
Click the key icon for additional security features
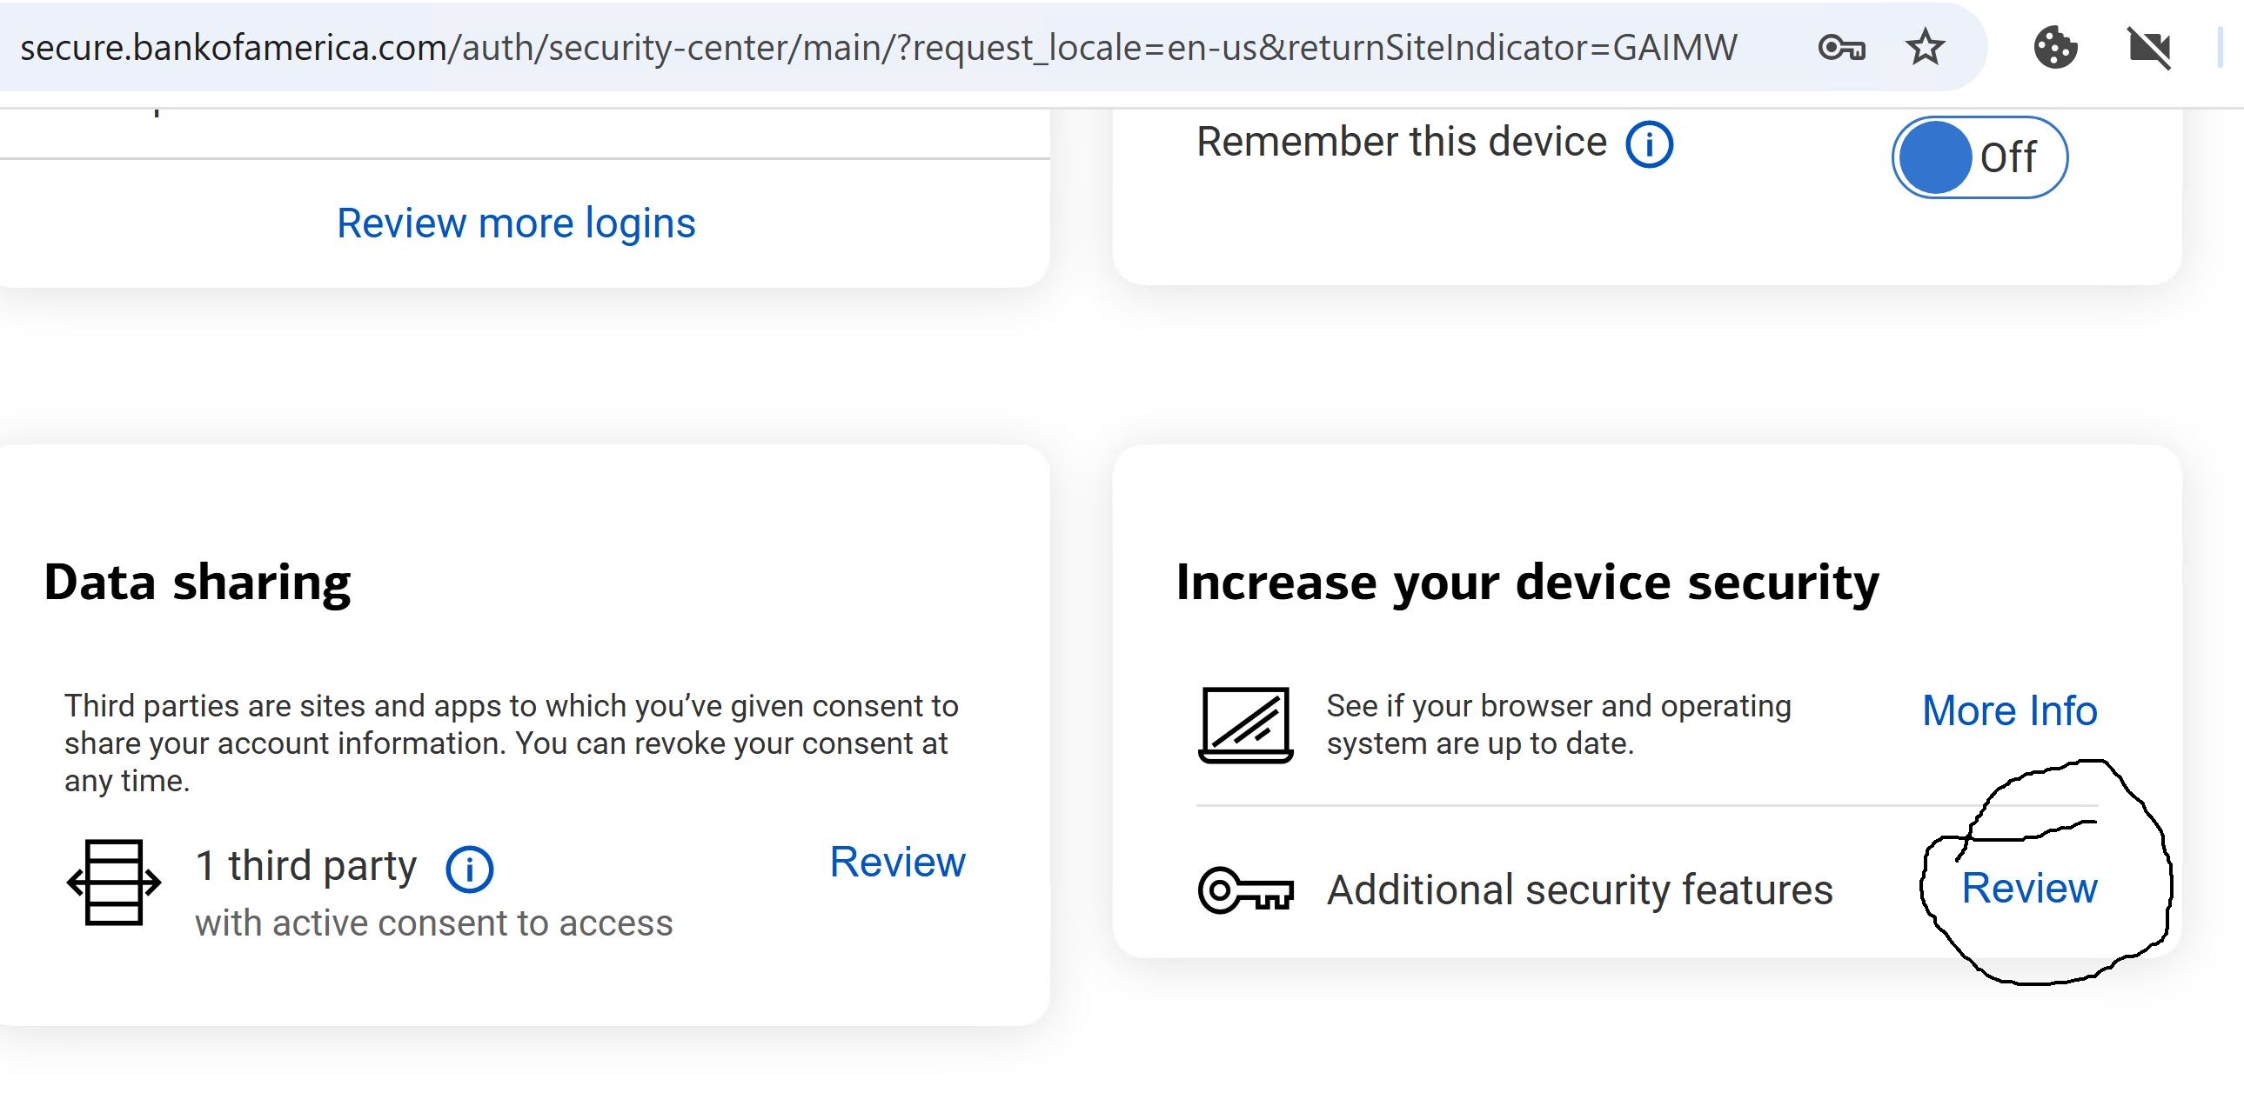pyautogui.click(x=1246, y=889)
